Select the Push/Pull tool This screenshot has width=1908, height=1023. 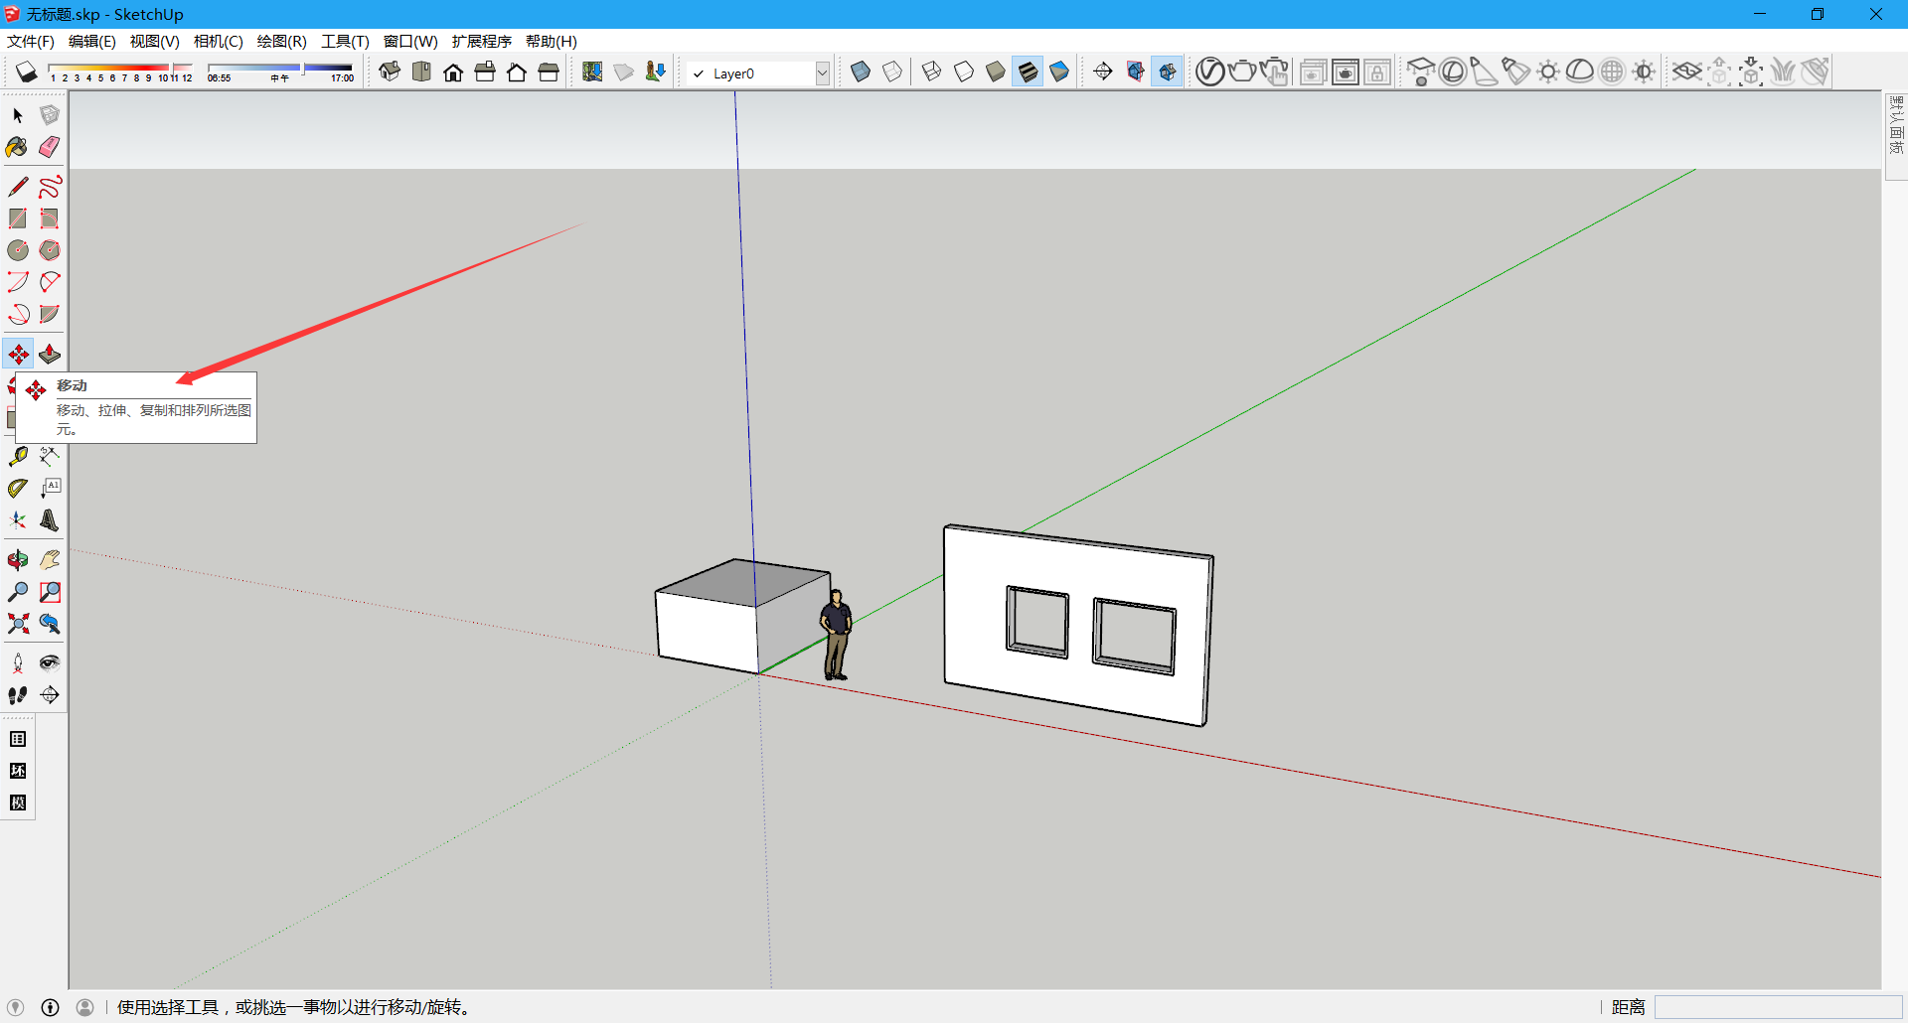pyautogui.click(x=50, y=355)
